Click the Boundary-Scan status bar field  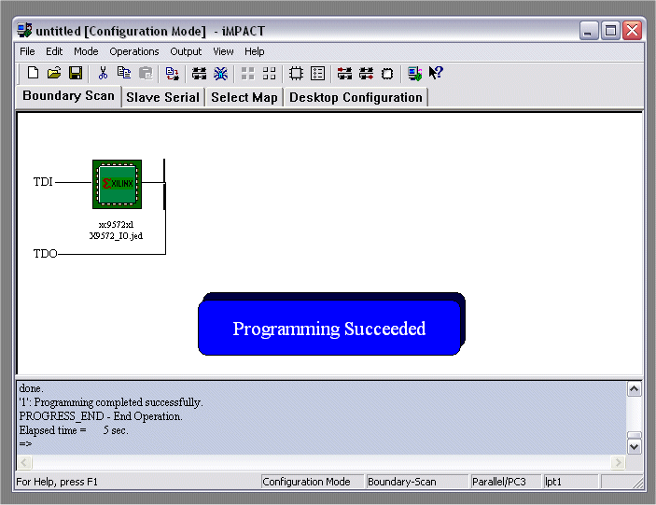pos(417,482)
